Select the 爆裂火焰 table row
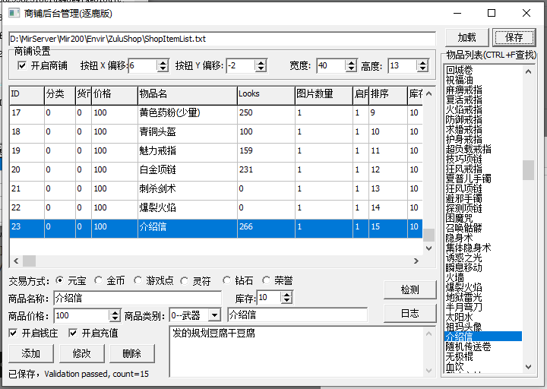 pos(216,208)
